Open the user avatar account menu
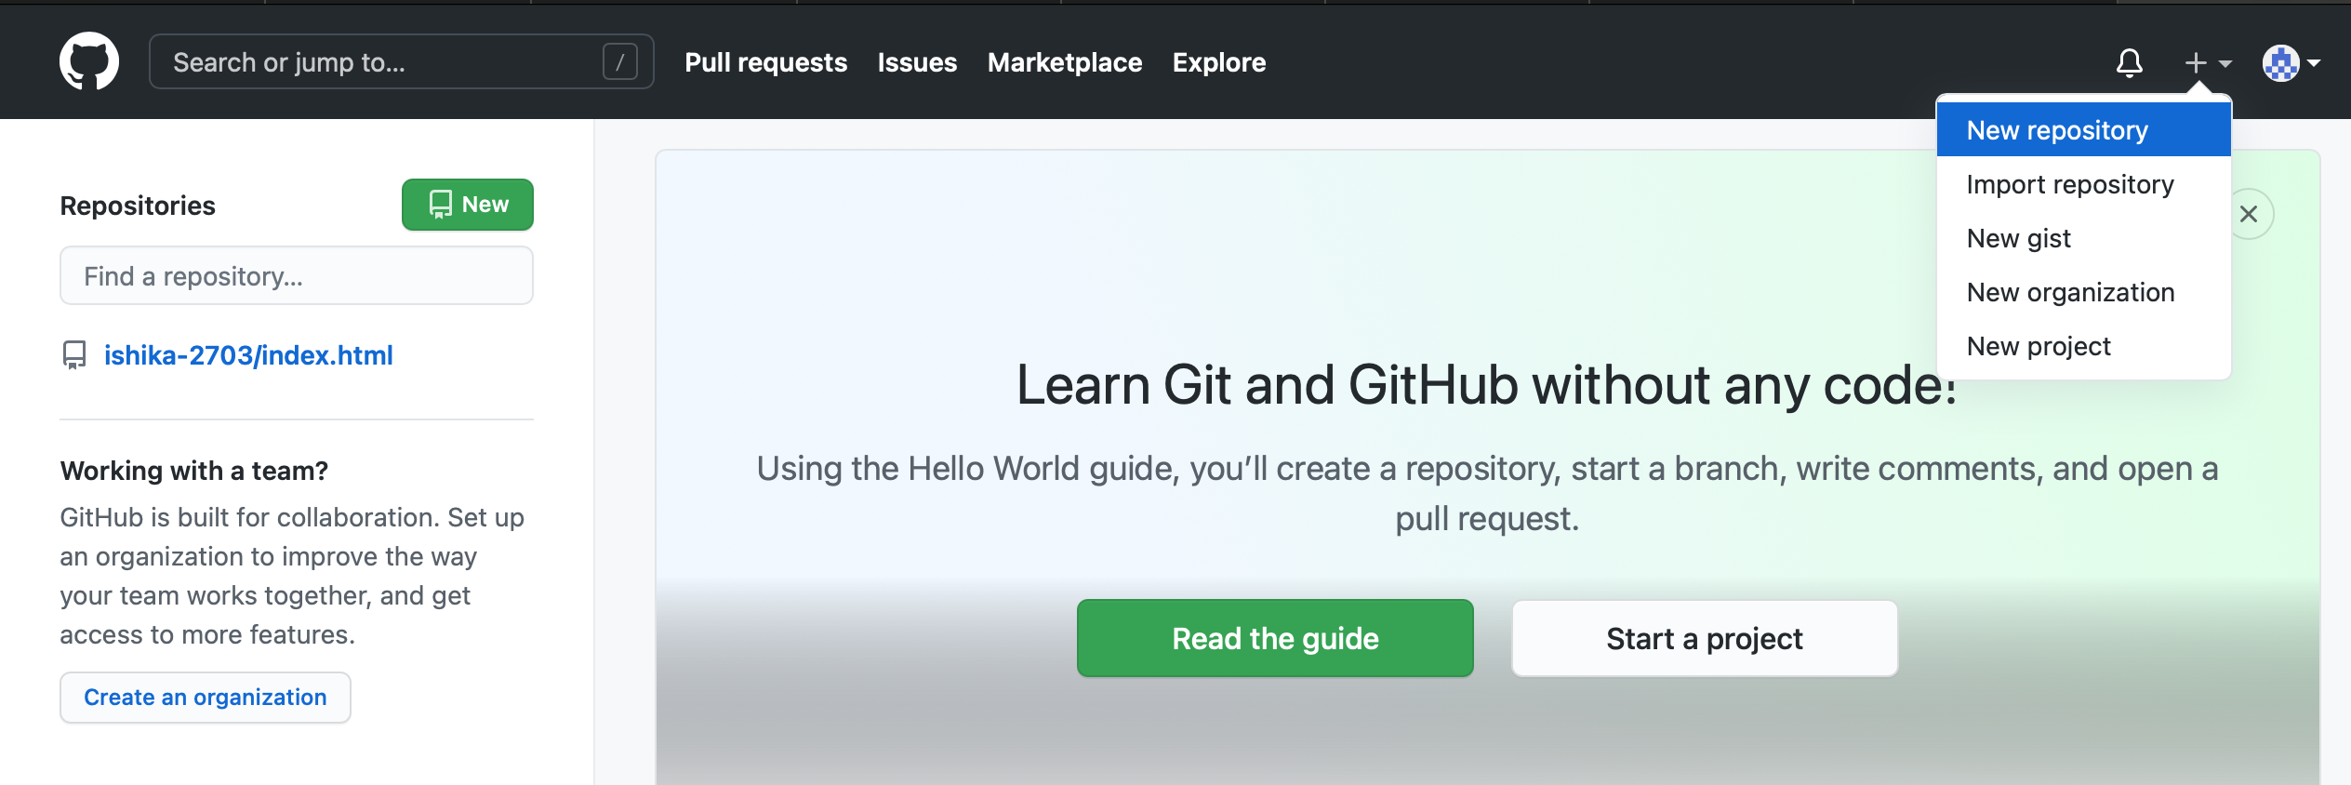This screenshot has width=2351, height=785. pos(2291,62)
